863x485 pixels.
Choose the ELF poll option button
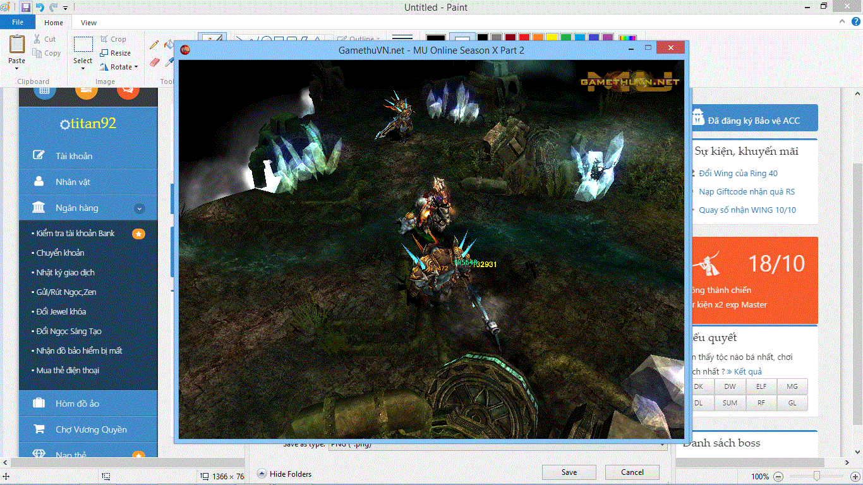tap(761, 386)
